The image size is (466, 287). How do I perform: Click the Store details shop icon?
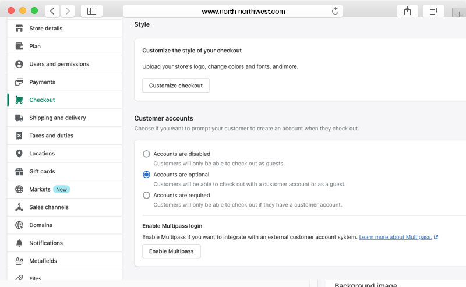click(x=19, y=29)
